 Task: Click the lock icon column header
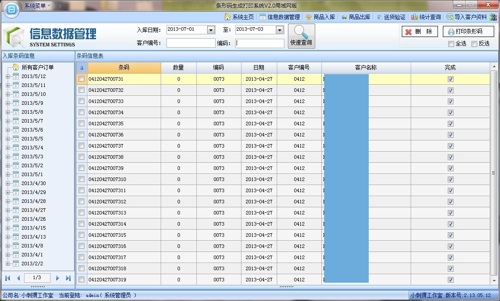[82, 67]
